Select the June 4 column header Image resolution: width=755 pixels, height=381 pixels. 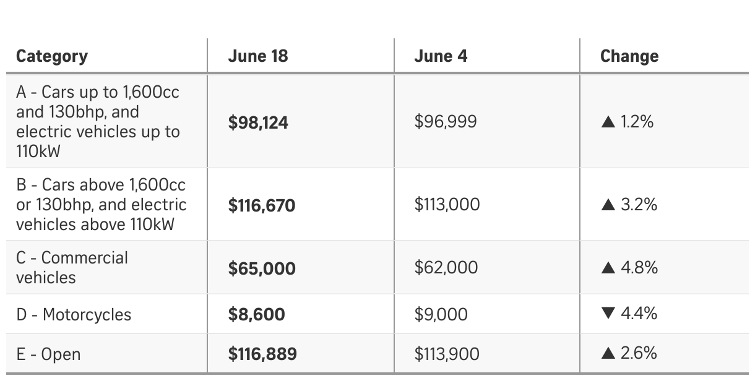(441, 56)
